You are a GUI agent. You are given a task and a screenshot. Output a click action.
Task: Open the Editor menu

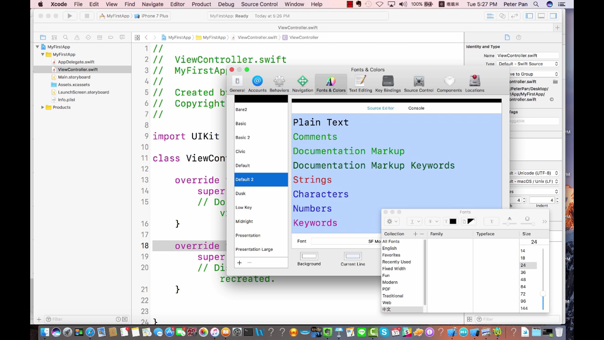click(177, 4)
